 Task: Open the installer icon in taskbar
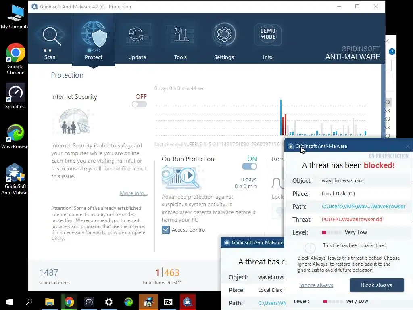[x=148, y=302]
